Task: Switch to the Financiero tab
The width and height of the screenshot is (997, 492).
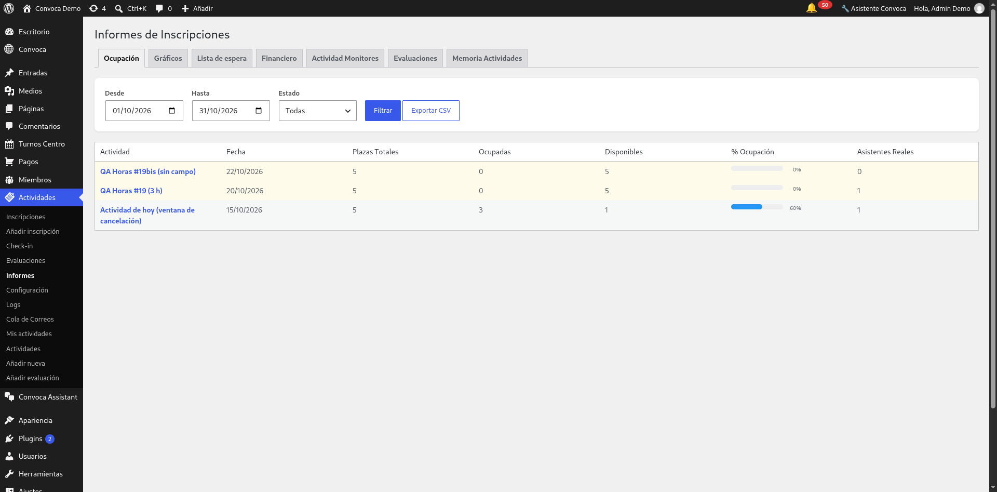Action: (279, 58)
